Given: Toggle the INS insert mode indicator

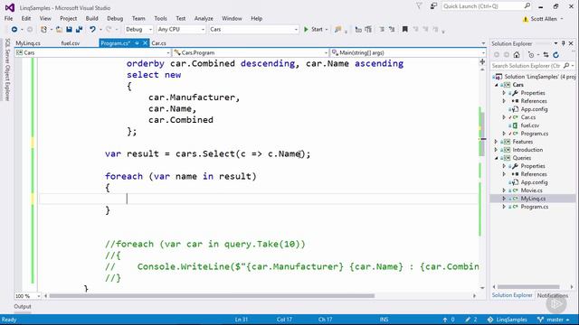Looking at the screenshot, I should [384, 320].
